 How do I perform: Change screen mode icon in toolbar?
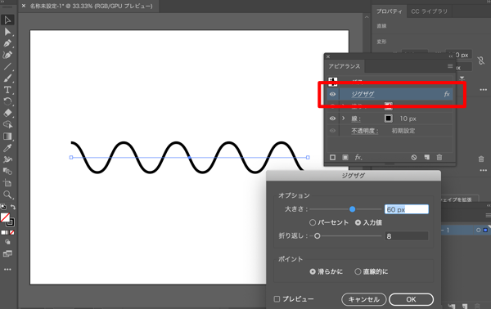(7, 253)
